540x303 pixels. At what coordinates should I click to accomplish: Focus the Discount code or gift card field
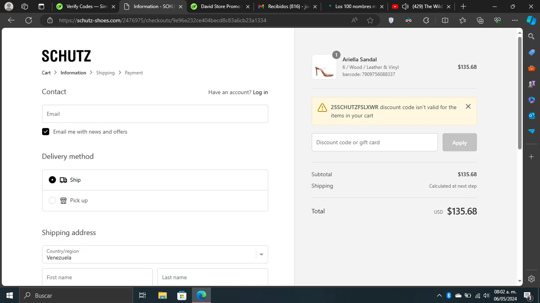(375, 142)
